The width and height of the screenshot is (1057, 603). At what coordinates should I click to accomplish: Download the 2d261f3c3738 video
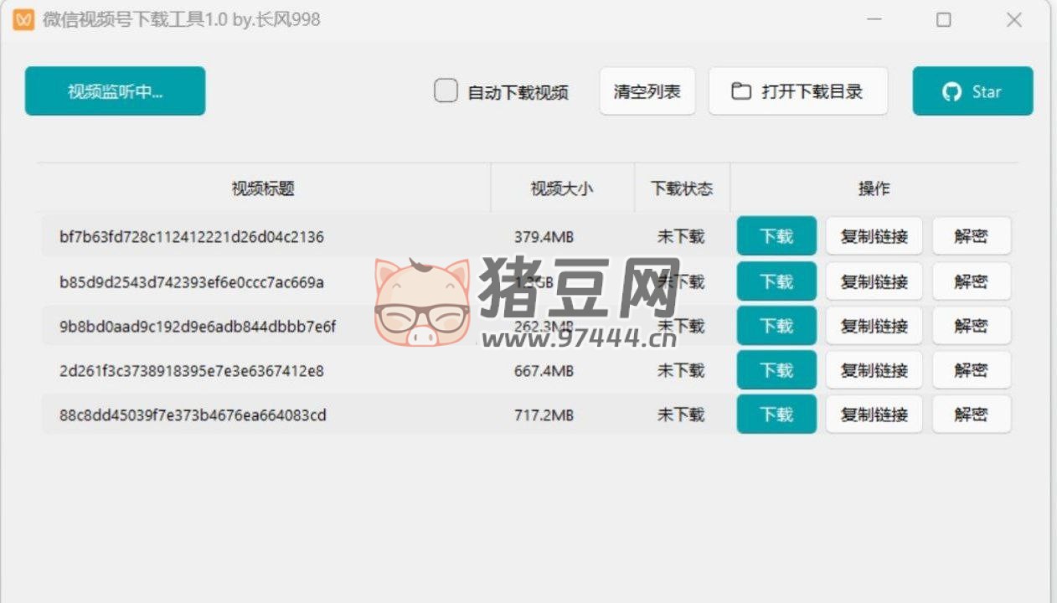776,370
